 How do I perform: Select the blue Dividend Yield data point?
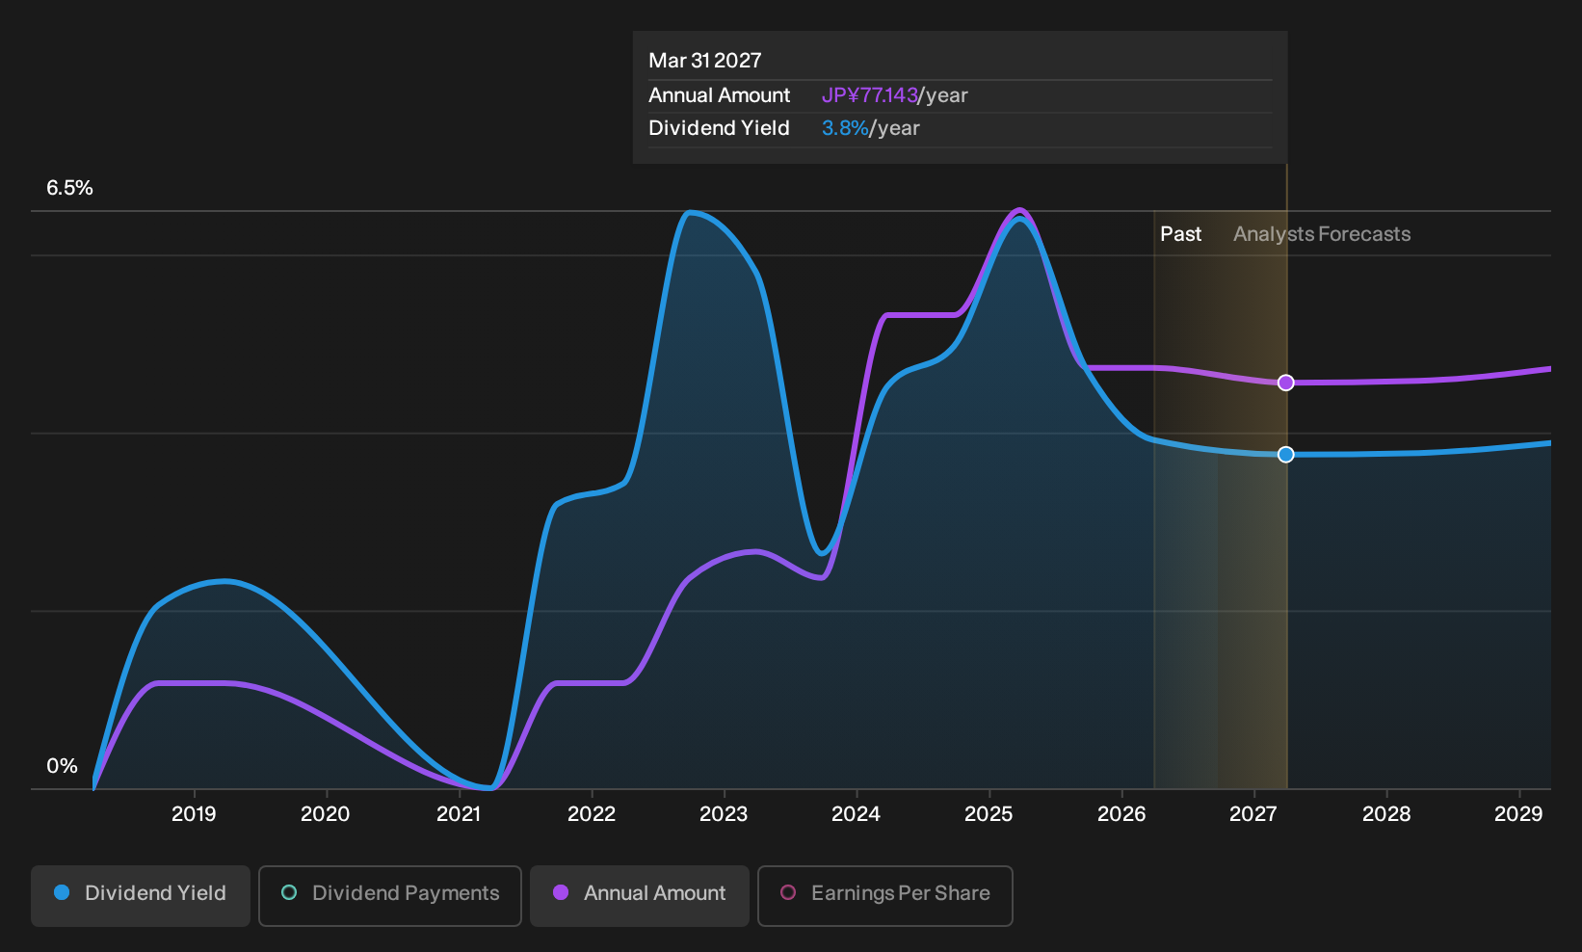(x=1285, y=454)
